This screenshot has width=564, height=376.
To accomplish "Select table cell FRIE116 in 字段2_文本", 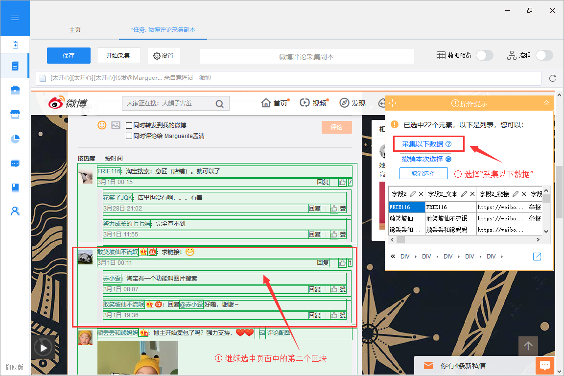I will pos(451,207).
